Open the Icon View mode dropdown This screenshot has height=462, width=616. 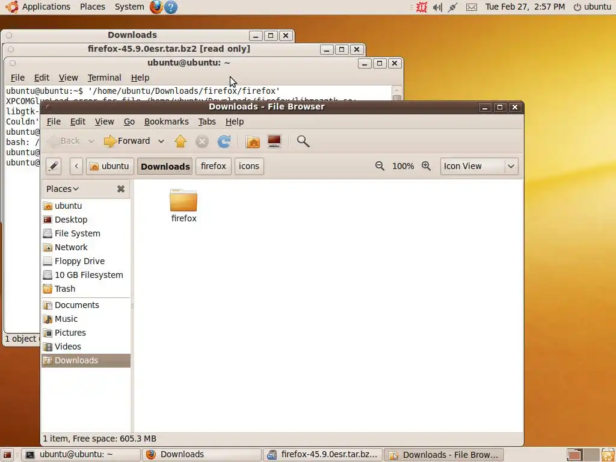(x=479, y=166)
